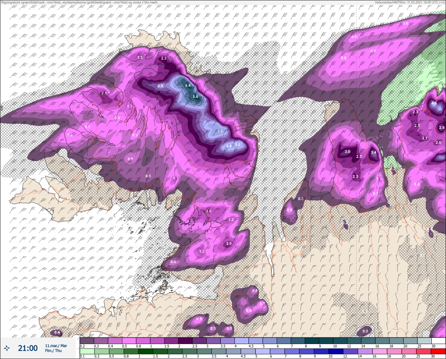Pick the upper legend dark teal swatch labeled 8

(312, 341)
